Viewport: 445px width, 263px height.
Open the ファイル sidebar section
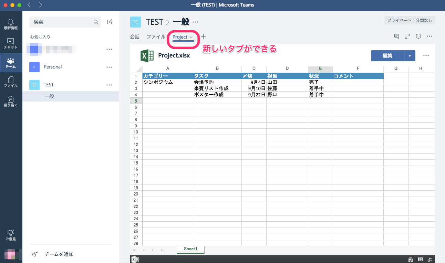point(11,82)
